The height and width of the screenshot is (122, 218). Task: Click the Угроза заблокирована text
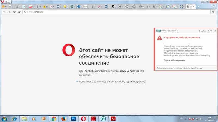[x=175, y=60]
